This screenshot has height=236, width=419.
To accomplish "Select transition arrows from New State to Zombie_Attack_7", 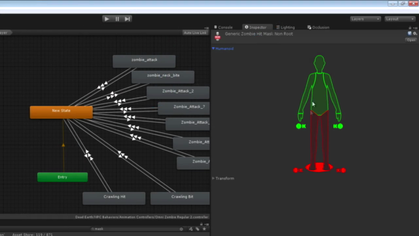I will 126,109.
